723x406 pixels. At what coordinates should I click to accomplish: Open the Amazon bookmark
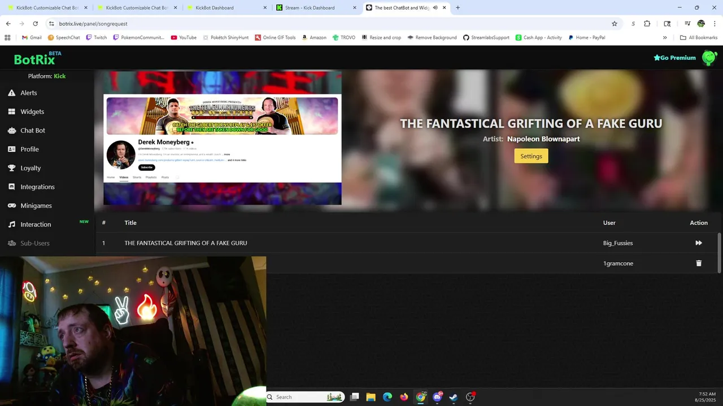click(x=314, y=38)
